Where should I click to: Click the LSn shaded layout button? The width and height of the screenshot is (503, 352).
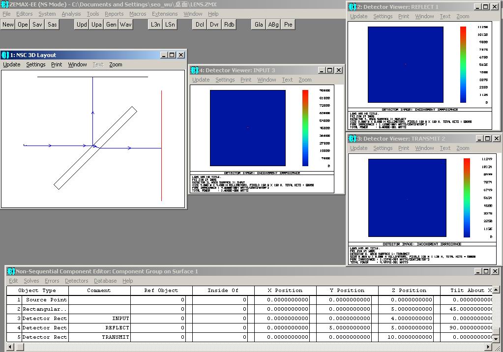[170, 25]
